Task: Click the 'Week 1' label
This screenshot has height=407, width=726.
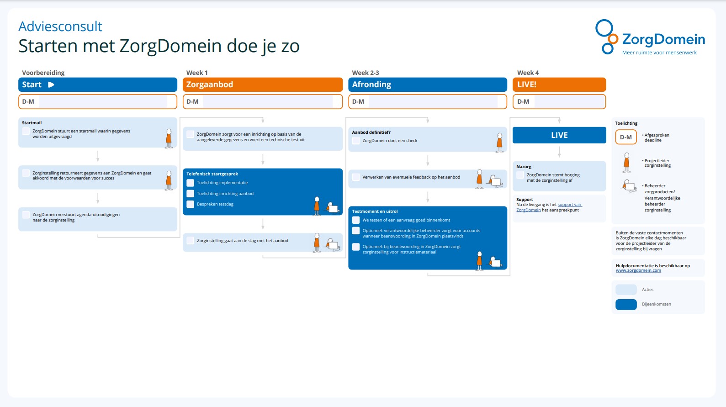Action: [197, 73]
